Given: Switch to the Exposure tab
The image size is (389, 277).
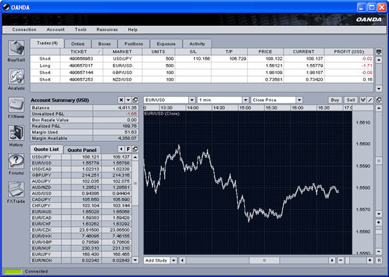Looking at the screenshot, I should [x=166, y=44].
